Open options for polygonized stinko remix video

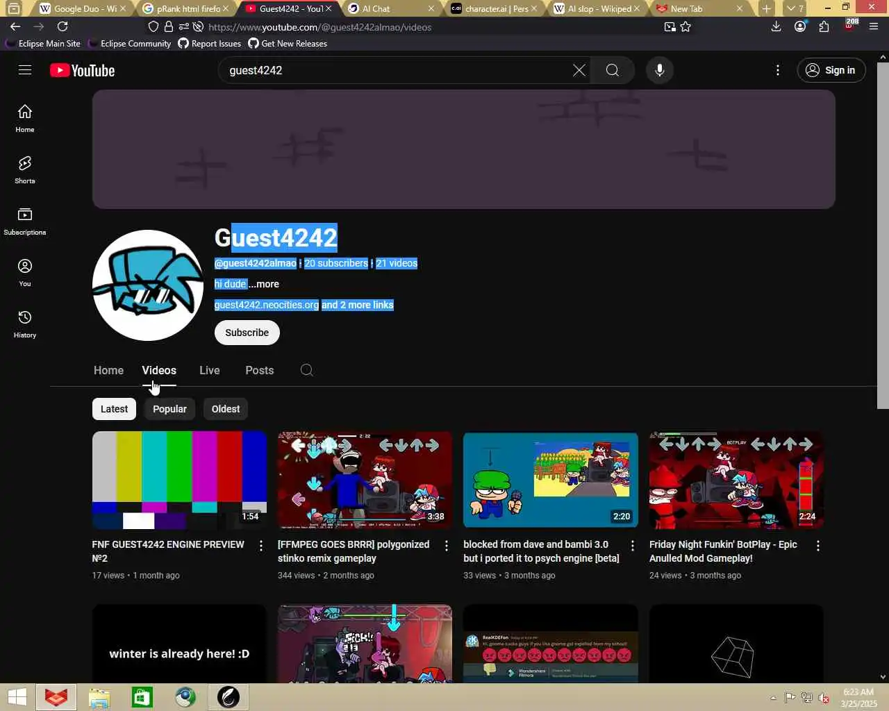[447, 546]
